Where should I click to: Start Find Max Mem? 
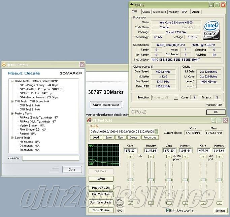coord(101,194)
